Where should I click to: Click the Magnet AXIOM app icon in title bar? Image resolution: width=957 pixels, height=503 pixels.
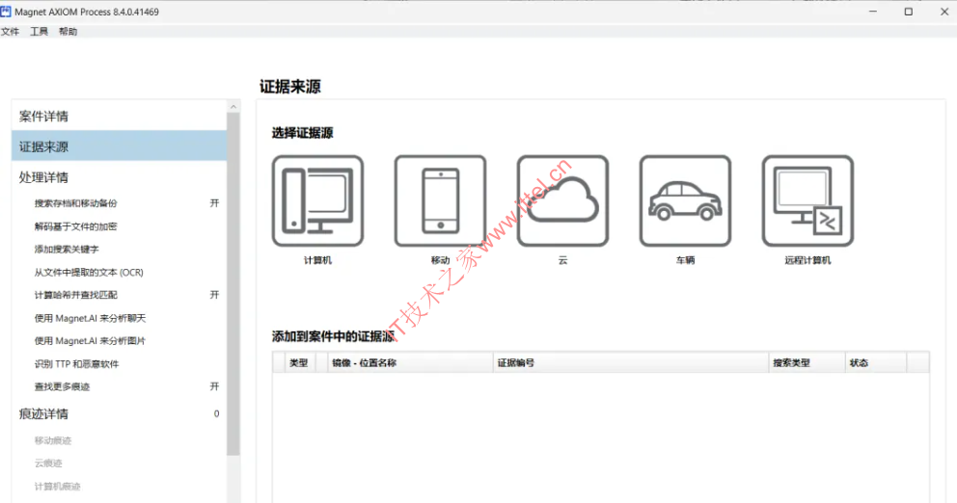[x=7, y=12]
